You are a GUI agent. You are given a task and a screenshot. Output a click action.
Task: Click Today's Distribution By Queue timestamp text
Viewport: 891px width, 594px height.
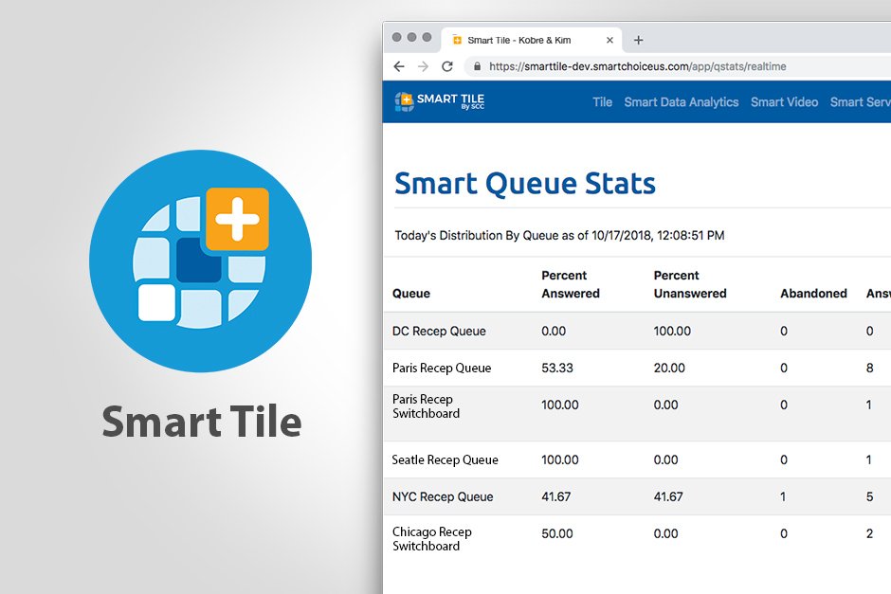(559, 235)
